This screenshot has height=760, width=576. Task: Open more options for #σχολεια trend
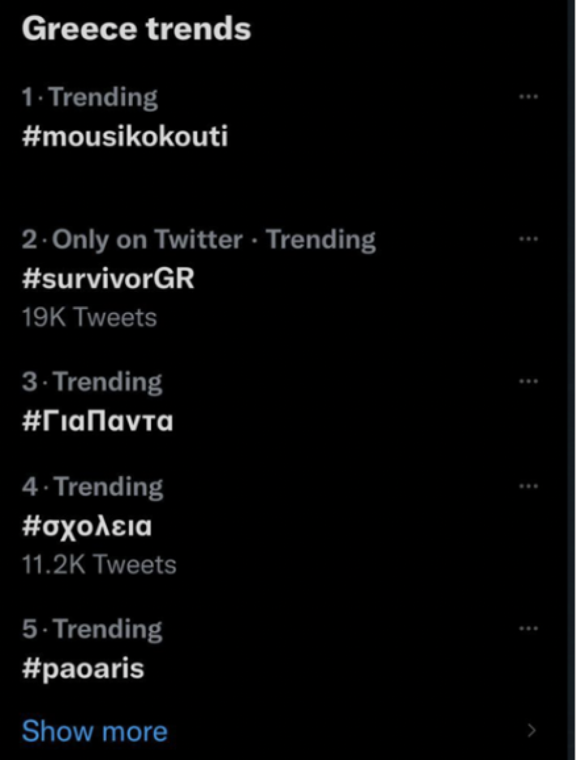[529, 485]
